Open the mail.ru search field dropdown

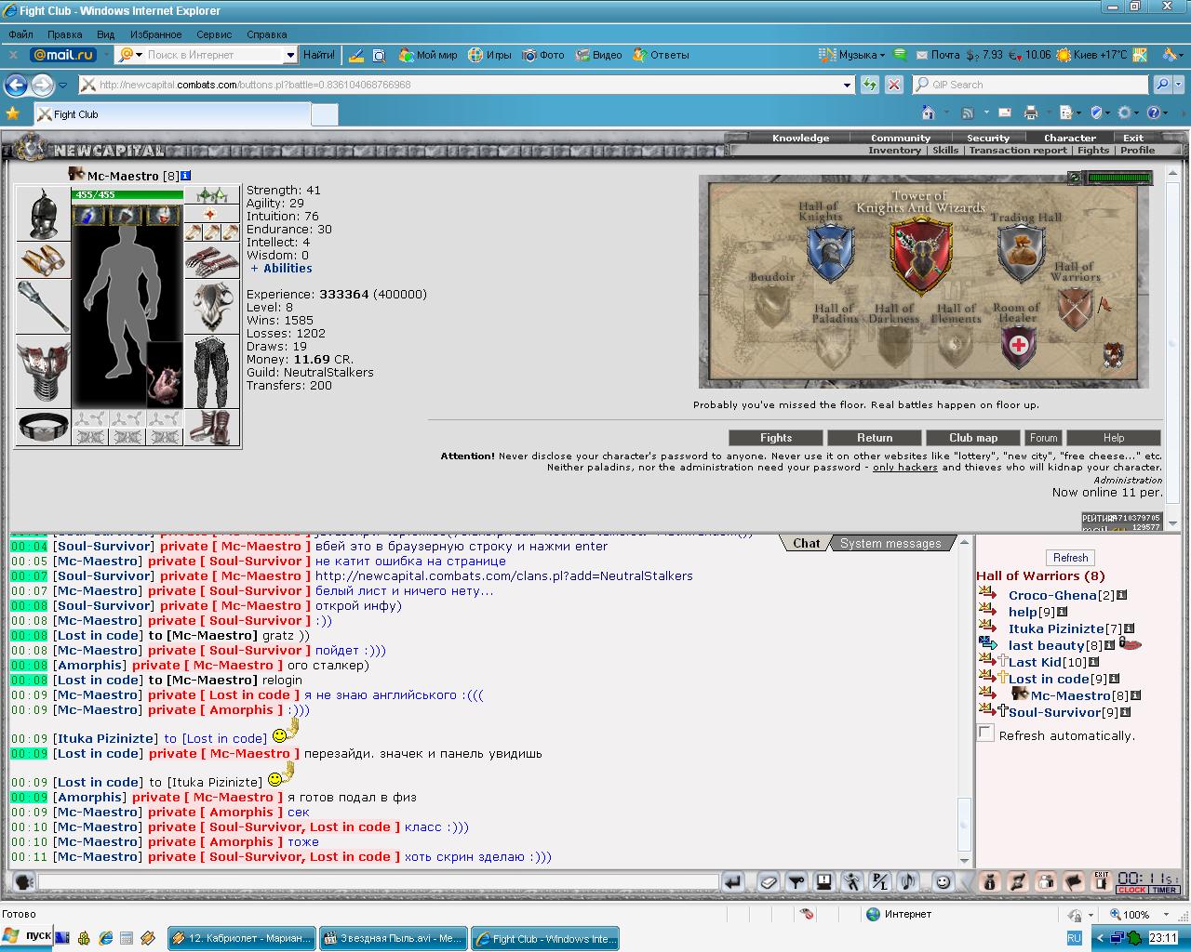(290, 55)
